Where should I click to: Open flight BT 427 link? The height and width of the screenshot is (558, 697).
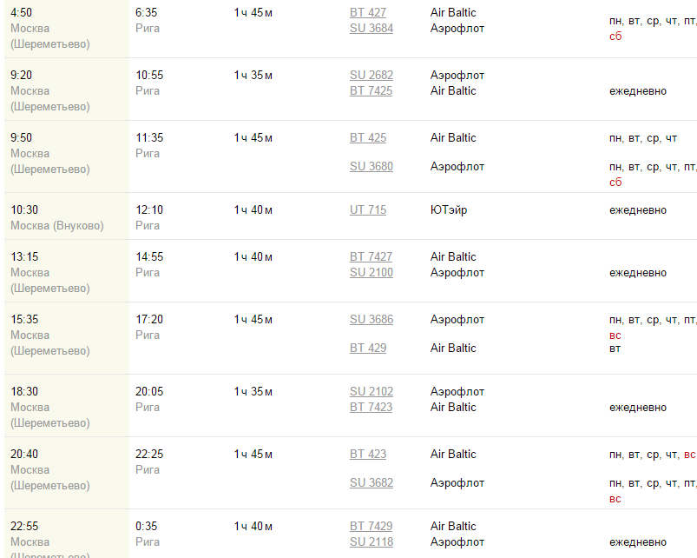click(368, 13)
